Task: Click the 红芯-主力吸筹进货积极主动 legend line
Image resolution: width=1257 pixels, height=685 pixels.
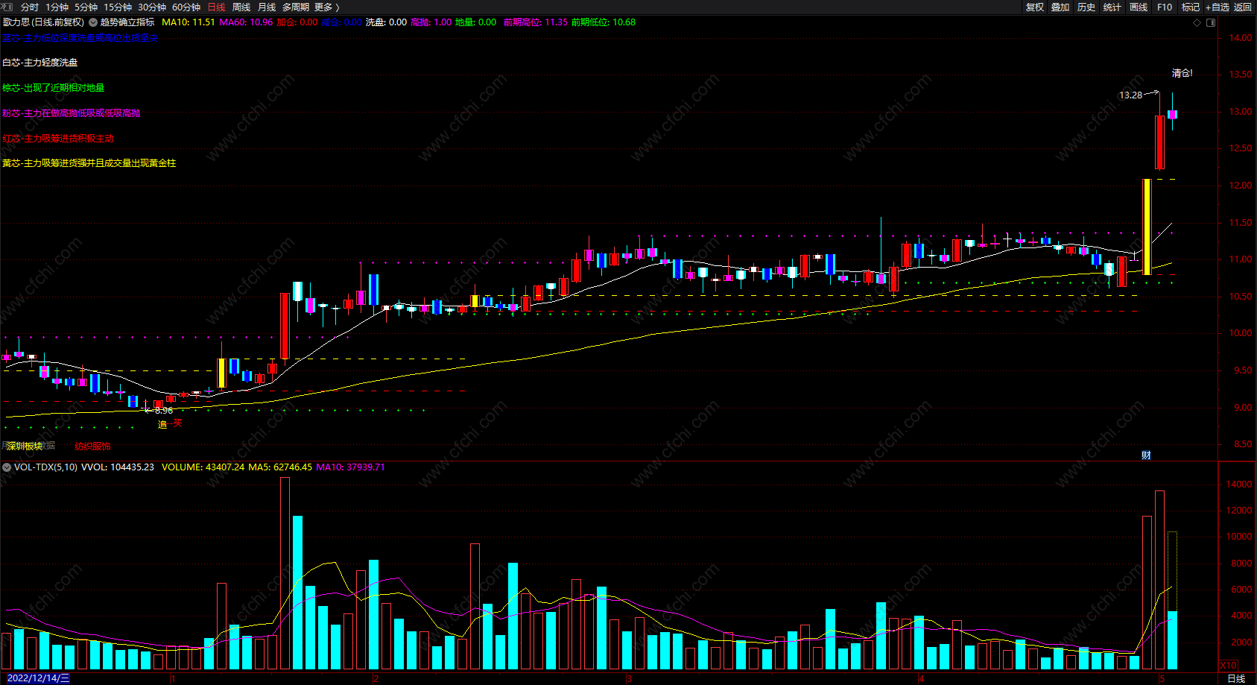Action: (x=58, y=139)
